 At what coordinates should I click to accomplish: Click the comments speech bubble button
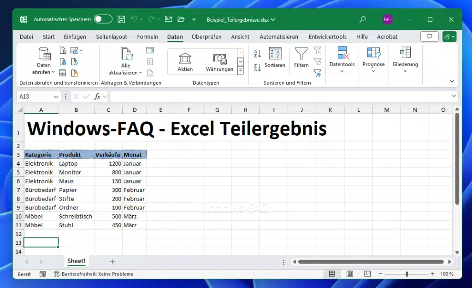click(x=430, y=37)
